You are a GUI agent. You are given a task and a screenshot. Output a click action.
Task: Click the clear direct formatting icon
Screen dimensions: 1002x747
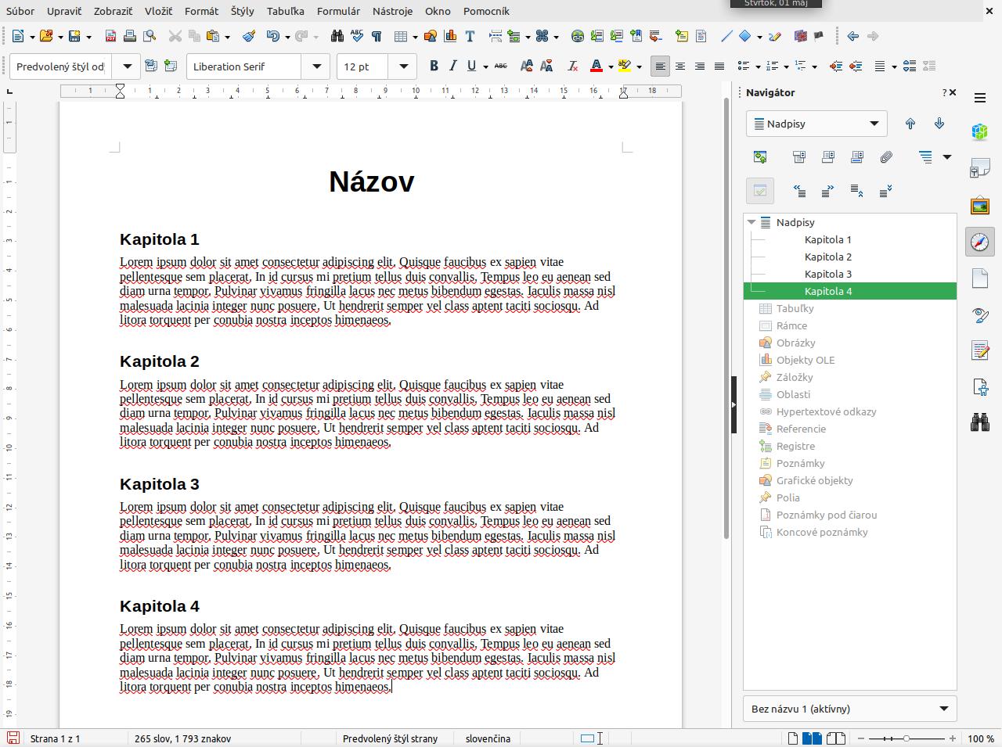coord(572,66)
